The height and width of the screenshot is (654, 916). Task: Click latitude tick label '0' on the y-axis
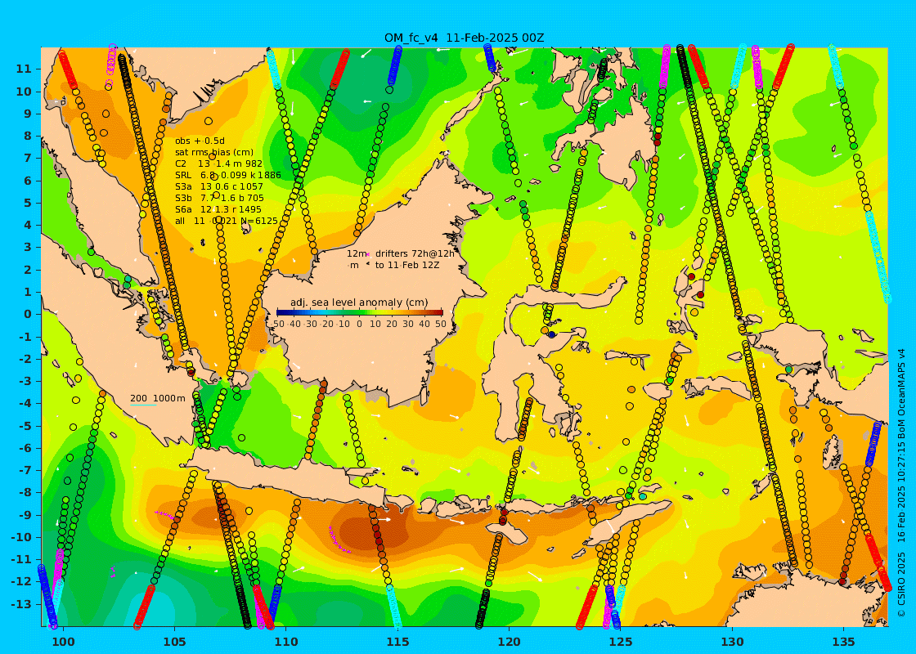pos(27,314)
